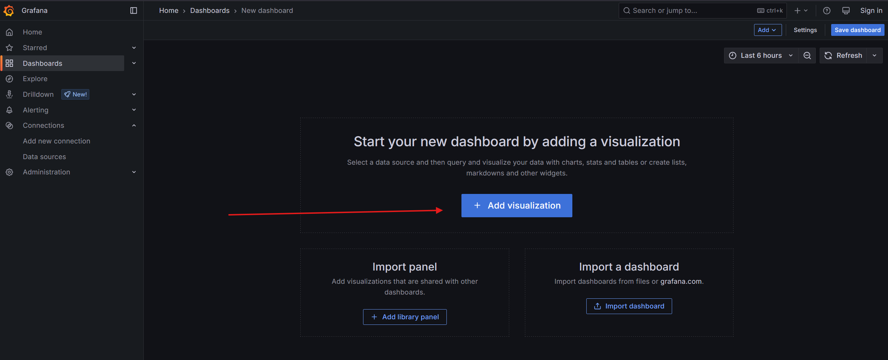Click the Add visualization button

point(517,205)
